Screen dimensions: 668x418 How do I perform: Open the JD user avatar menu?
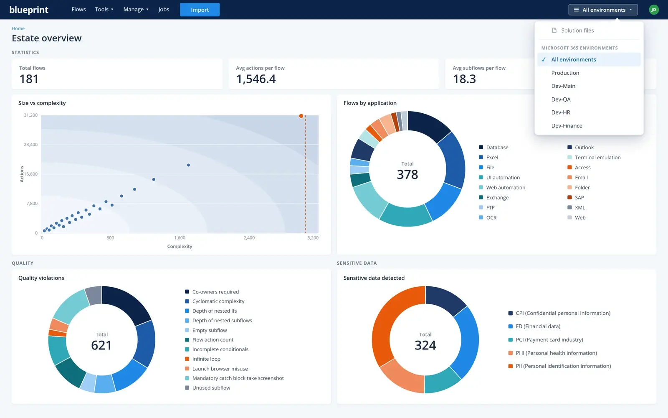pos(654,10)
